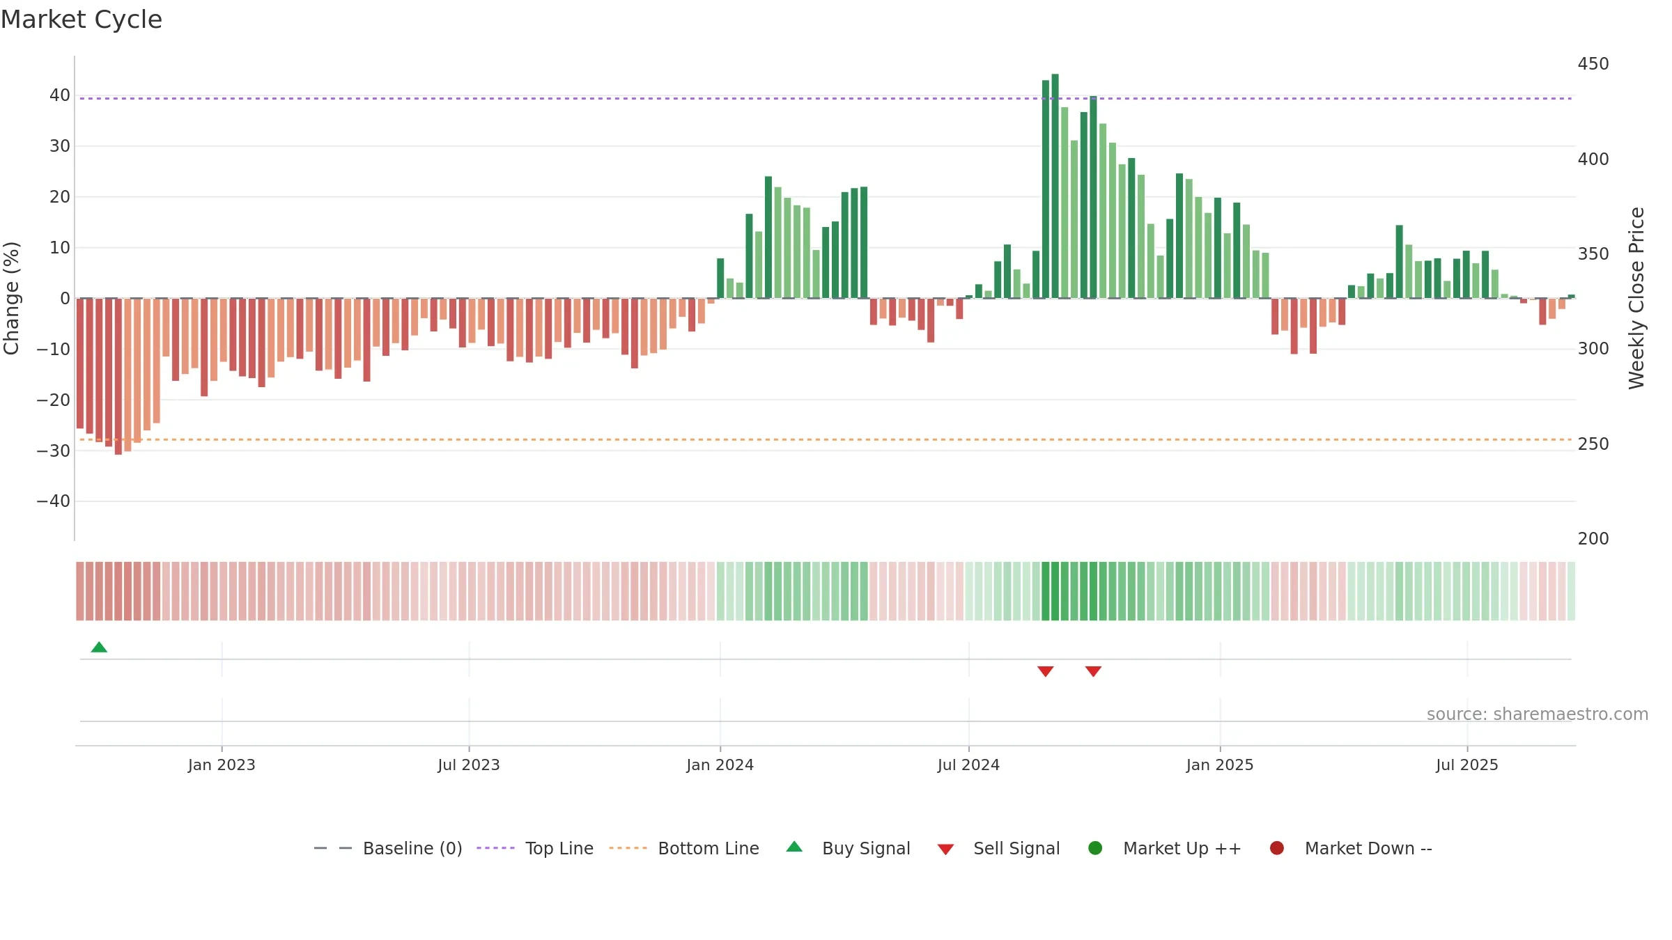Click the Weekly Close Price axis title
This screenshot has height=940, width=1672.
click(1636, 298)
